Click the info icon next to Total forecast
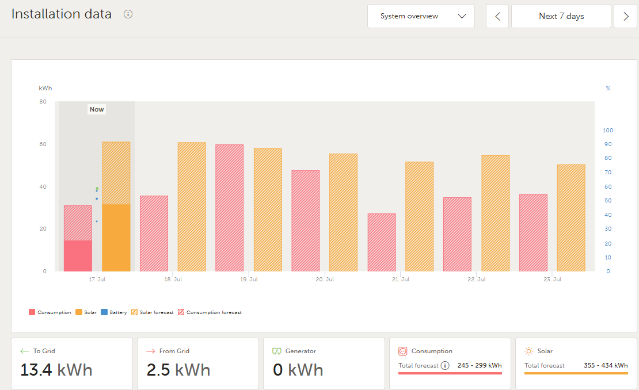The width and height of the screenshot is (639, 390). click(445, 366)
